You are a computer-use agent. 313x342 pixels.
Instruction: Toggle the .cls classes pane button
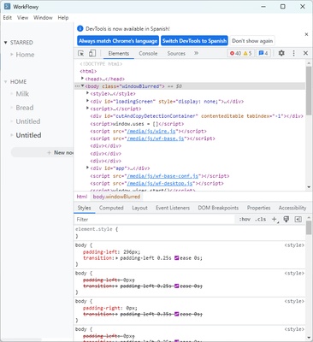261,219
